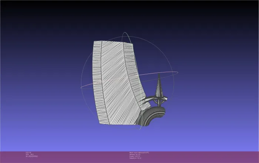259x163 pixels.
Task: Click the BO_RENDERING status line
Action: (32, 156)
